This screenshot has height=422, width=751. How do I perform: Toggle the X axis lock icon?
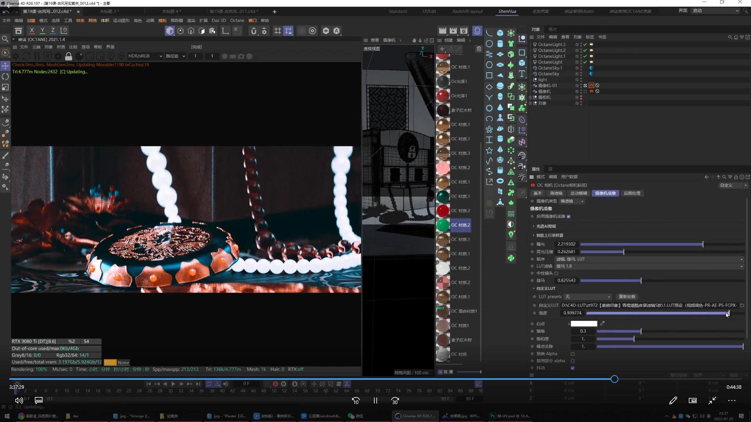click(32, 30)
